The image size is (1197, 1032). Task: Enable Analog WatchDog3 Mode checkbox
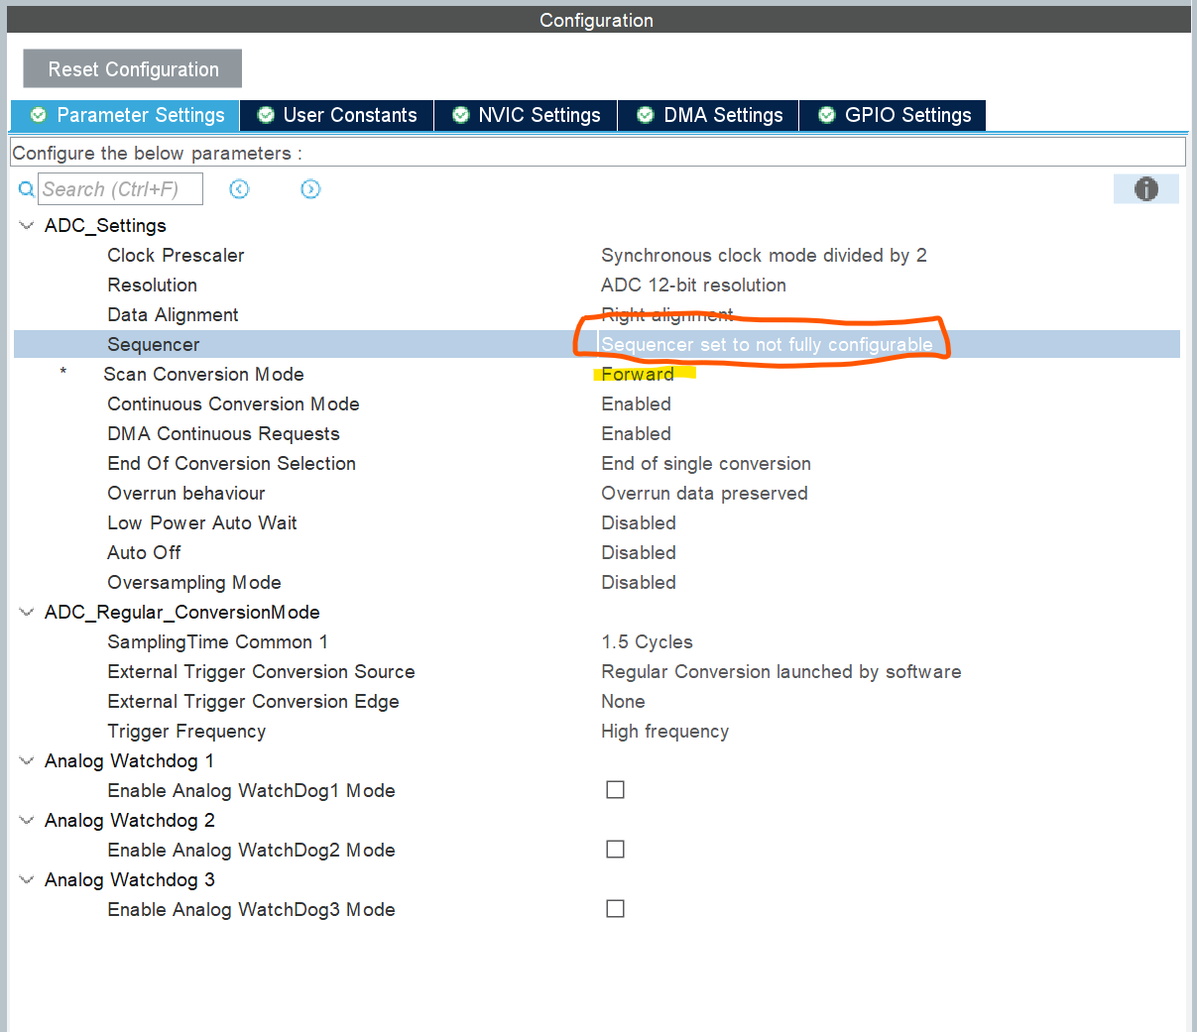click(615, 908)
